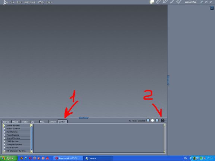Viewport: 215px width, 161px height.
Task: Open the browser folder options icon
Action: (163, 120)
